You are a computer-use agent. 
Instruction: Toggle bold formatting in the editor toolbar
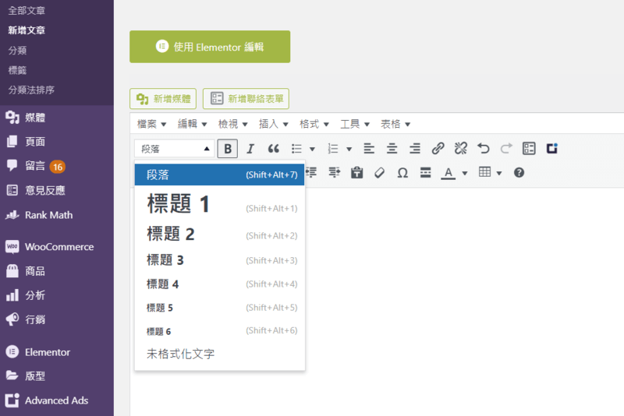pos(228,148)
